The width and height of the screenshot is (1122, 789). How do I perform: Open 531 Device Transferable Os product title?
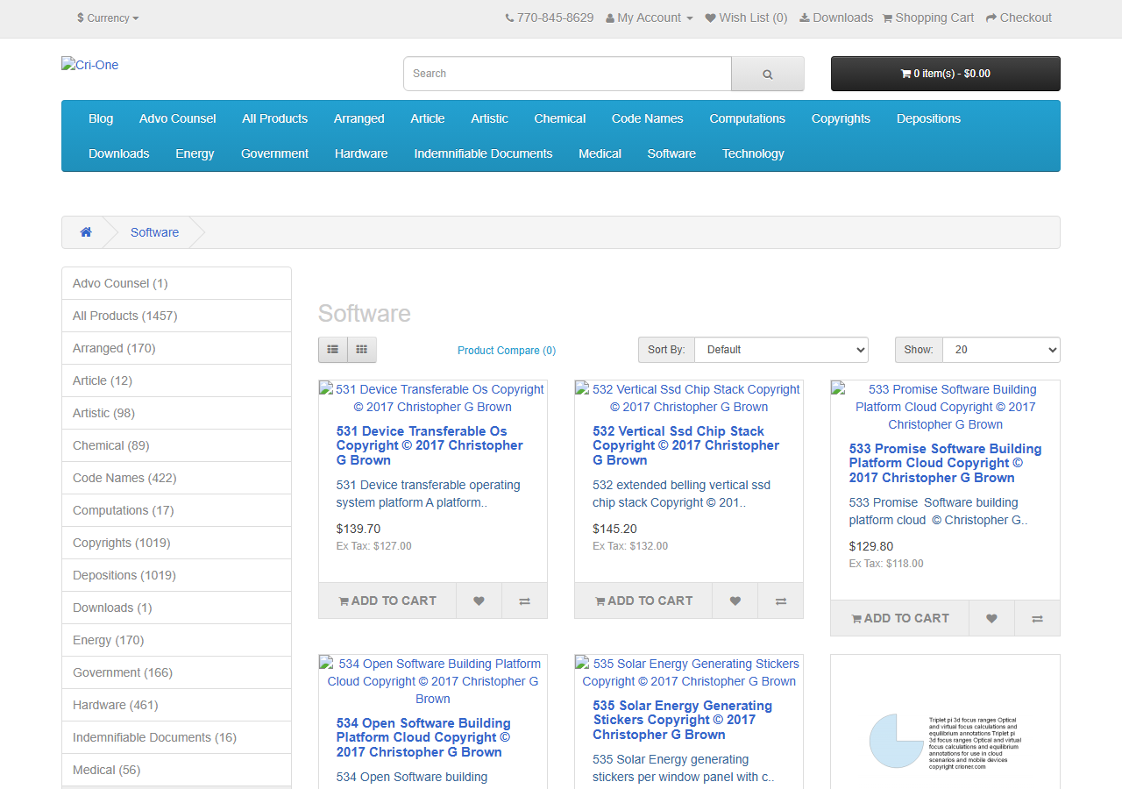click(x=430, y=445)
